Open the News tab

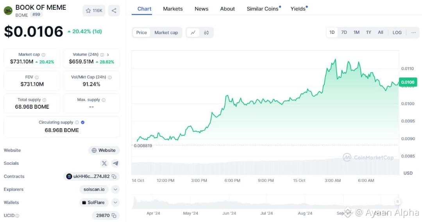[202, 9]
